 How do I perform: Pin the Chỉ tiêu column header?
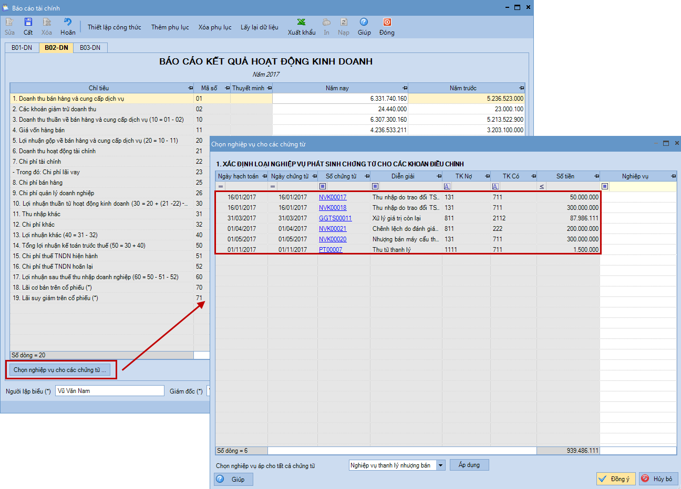point(190,88)
